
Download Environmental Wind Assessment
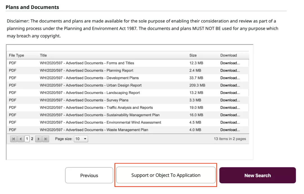click(230, 122)
